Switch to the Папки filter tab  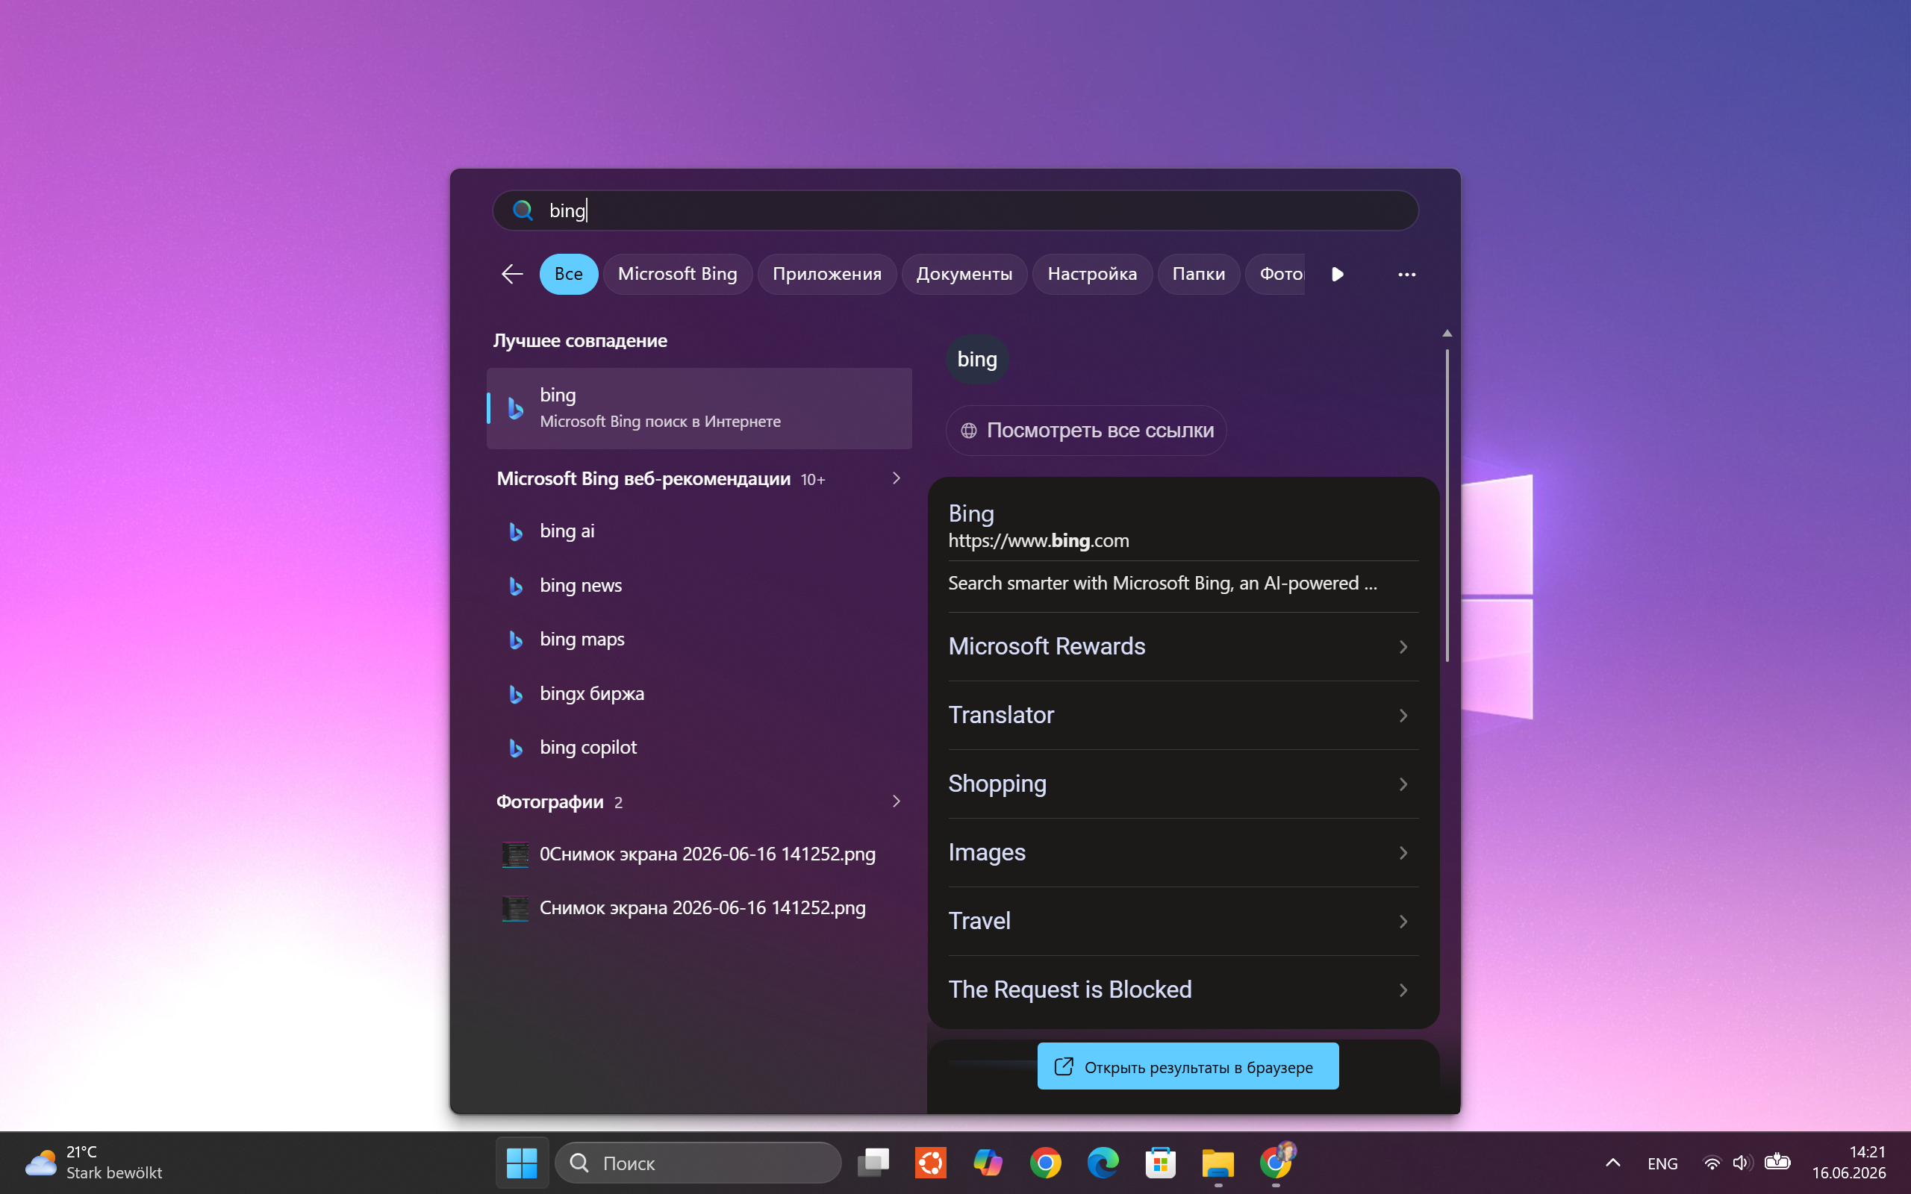pyautogui.click(x=1199, y=274)
